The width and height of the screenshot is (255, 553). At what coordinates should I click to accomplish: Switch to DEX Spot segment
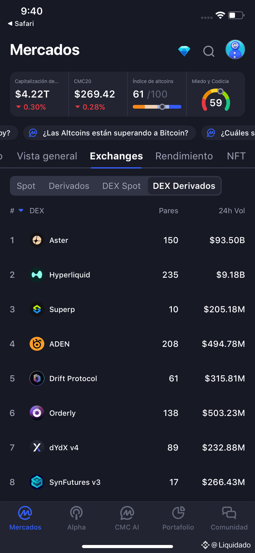click(x=121, y=186)
